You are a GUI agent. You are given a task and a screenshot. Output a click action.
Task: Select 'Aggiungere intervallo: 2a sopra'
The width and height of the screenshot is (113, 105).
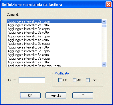(x=54, y=21)
